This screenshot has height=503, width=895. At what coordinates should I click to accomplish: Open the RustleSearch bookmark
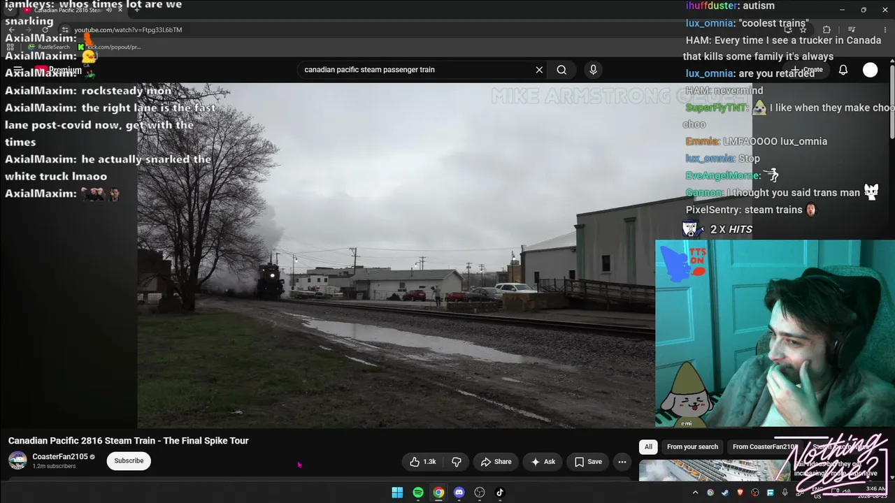pyautogui.click(x=49, y=47)
